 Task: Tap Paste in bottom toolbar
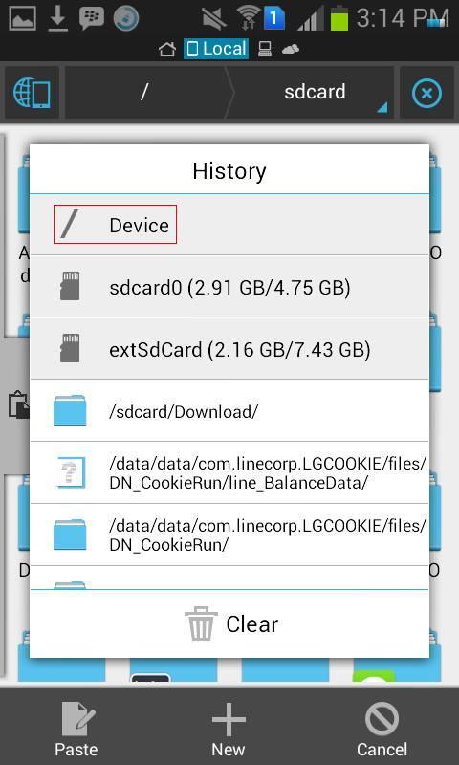click(76, 729)
